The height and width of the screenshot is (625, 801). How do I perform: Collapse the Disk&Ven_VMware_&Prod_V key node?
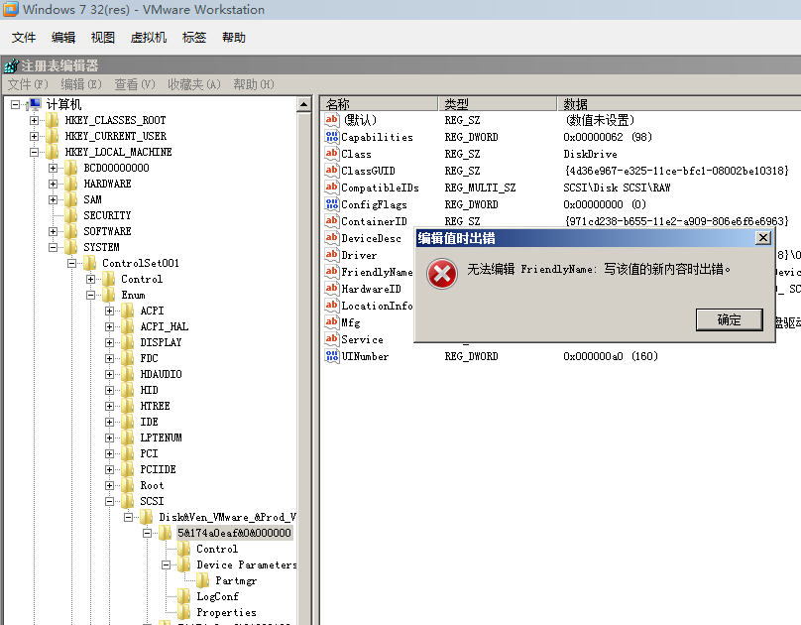128,517
